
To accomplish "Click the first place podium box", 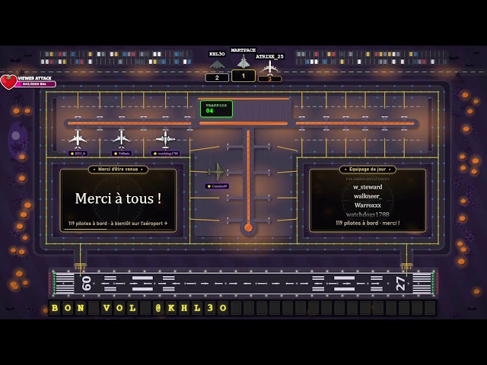I will pyautogui.click(x=243, y=76).
